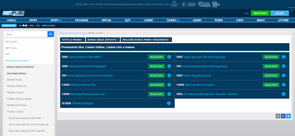The width and height of the screenshot is (295, 136).
Task: Open the BINGO menu
Action: (x=261, y=20)
